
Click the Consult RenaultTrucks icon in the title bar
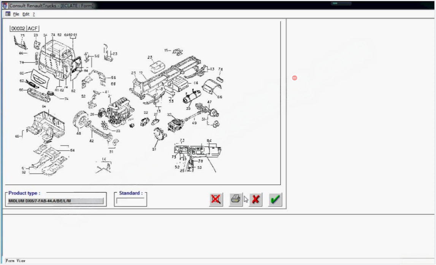[5, 5]
